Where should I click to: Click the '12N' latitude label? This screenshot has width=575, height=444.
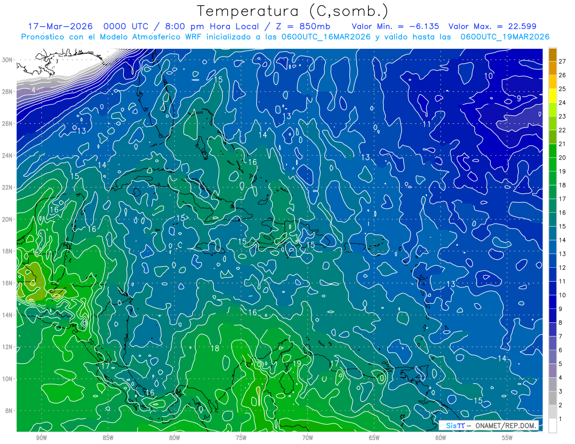tap(7, 347)
